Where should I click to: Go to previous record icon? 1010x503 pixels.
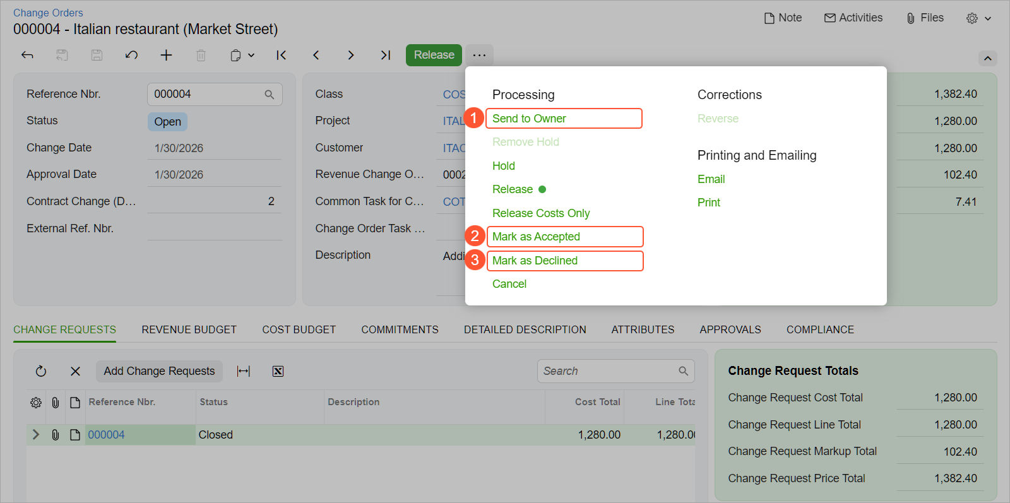[x=316, y=55]
